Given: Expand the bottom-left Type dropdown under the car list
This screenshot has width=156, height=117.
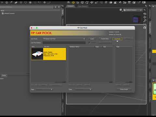Looking at the screenshot, I should [x=44, y=89].
